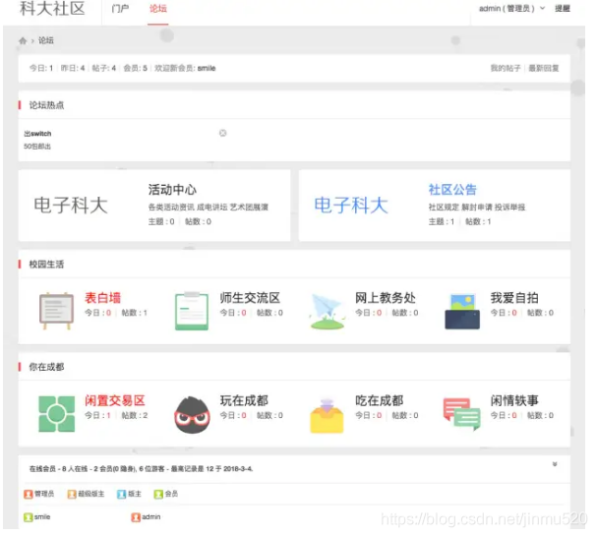
Task: Click the 表白墙 bulletin board icon
Action: point(56,311)
